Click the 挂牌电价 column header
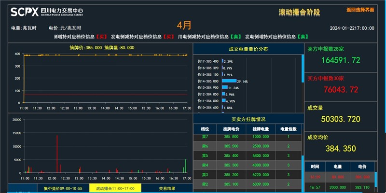 pos(232,128)
